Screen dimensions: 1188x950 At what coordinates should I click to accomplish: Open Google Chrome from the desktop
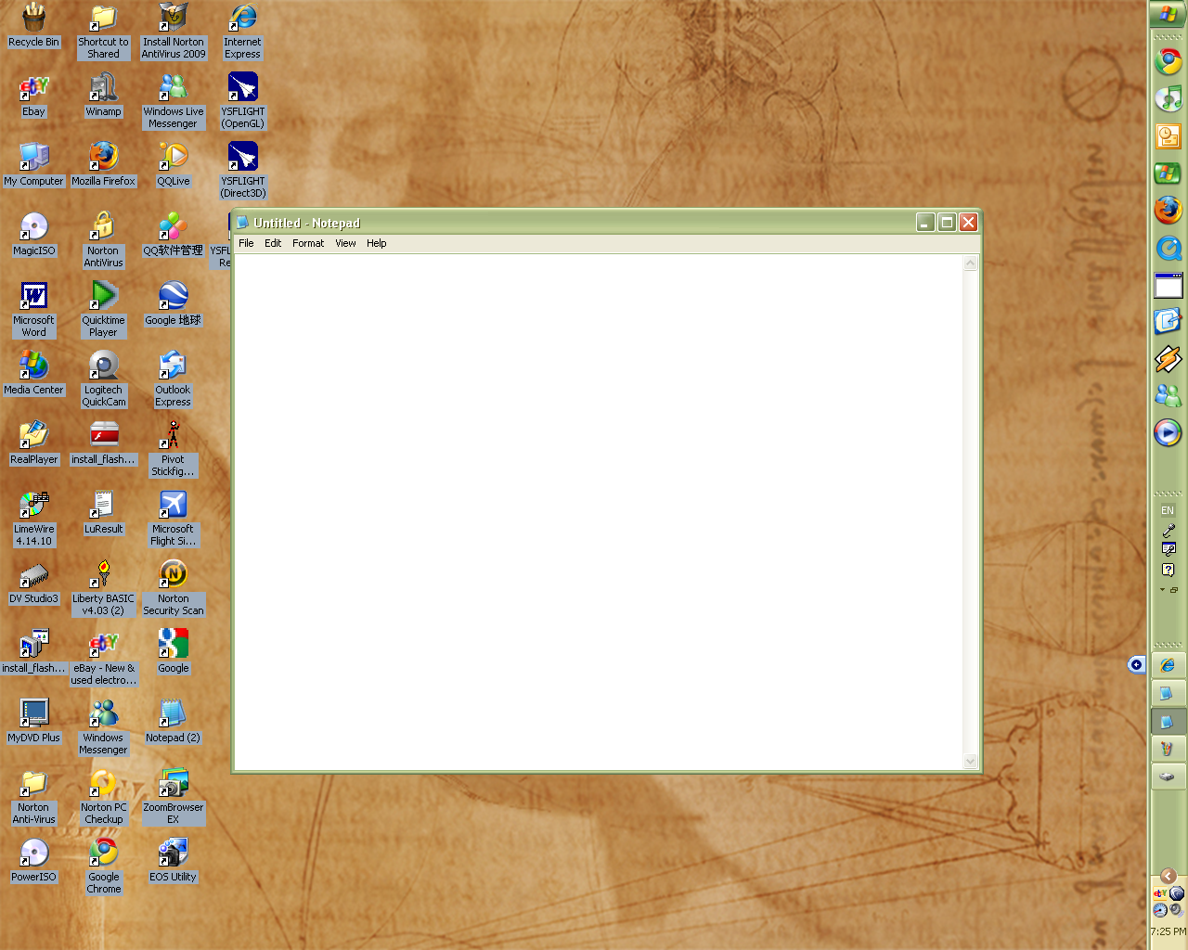(x=103, y=854)
